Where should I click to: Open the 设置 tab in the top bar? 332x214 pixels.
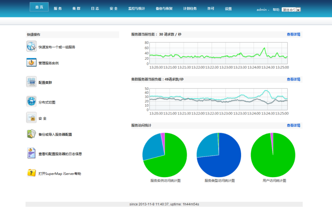tap(228, 9)
